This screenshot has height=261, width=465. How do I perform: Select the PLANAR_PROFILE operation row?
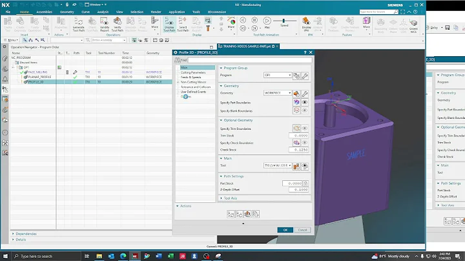point(91,77)
